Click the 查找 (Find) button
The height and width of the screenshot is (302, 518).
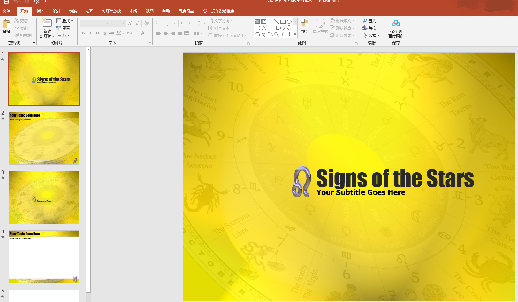pyautogui.click(x=369, y=21)
